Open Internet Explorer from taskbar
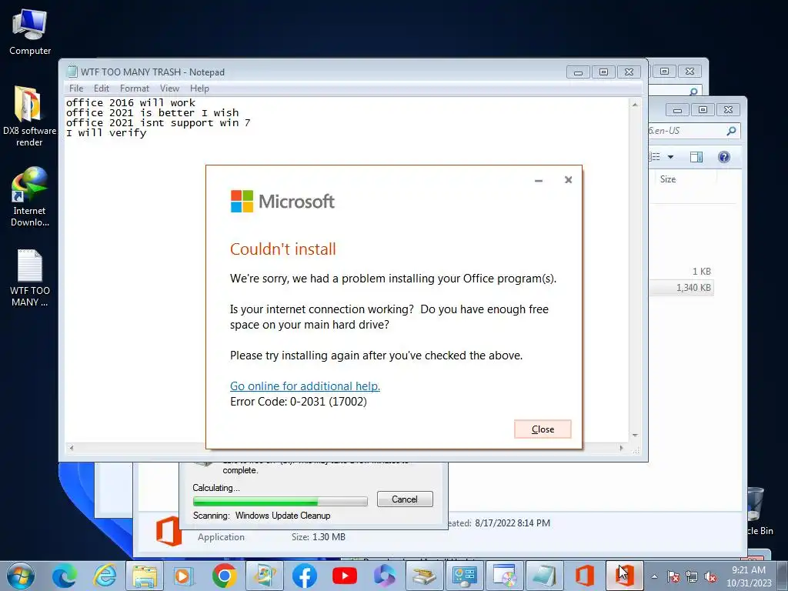 tap(105, 576)
